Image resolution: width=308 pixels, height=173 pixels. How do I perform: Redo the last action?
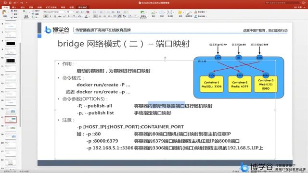pos(22,3)
